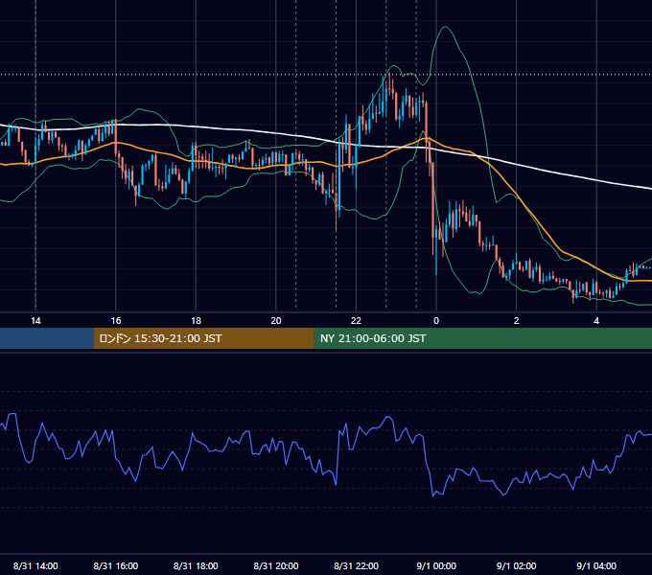The width and height of the screenshot is (652, 575).
Task: Click the 8/31 20:00 time label
Action: point(276,565)
